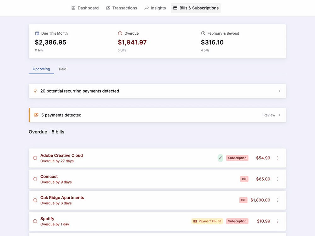Open the Transactions page
315x236 pixels.
click(x=122, y=8)
